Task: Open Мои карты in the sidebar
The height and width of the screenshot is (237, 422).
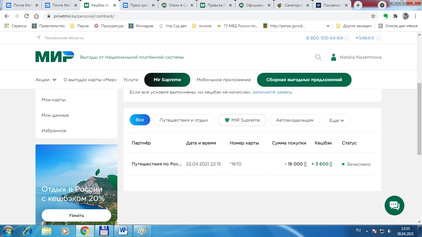Action: click(54, 100)
